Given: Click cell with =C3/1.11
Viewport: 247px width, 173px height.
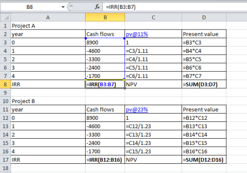Looking at the screenshot, I should [x=153, y=51].
